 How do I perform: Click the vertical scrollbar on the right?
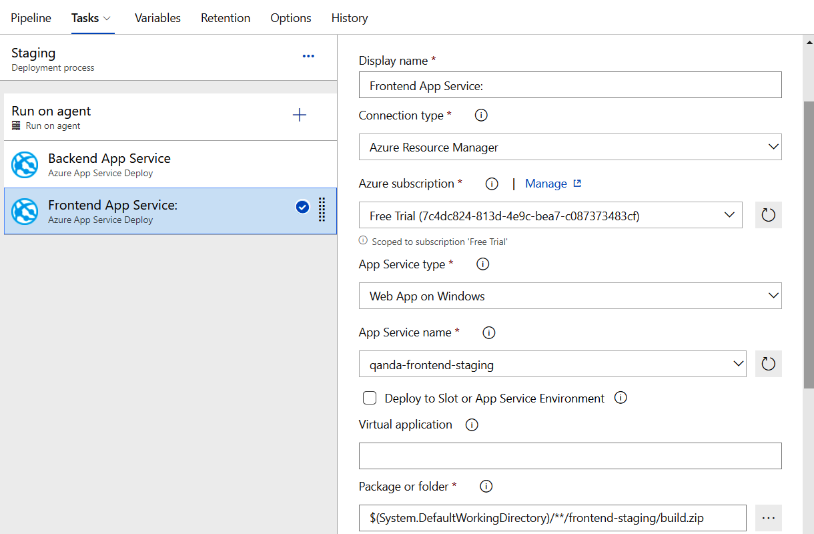point(808,244)
